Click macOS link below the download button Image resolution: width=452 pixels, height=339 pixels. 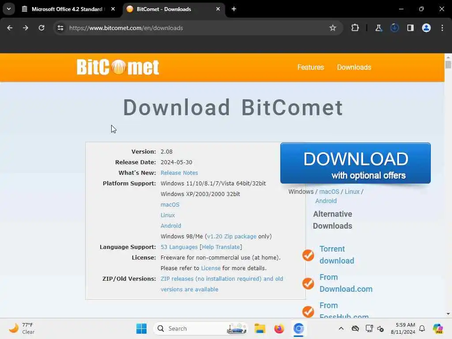(329, 192)
